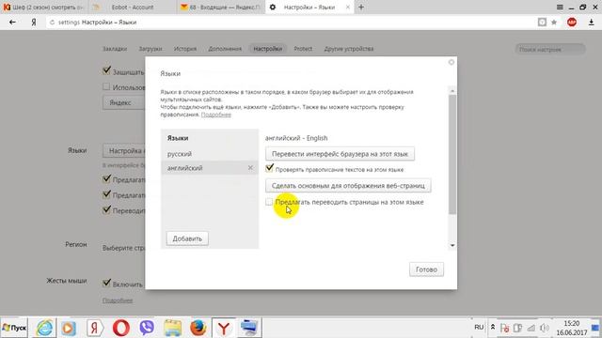The width and height of the screenshot is (602, 338).
Task: Click Сделать основным для отображения веб-страниц
Action: point(348,186)
